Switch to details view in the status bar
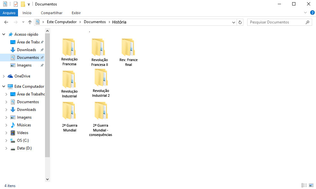 click(x=304, y=185)
